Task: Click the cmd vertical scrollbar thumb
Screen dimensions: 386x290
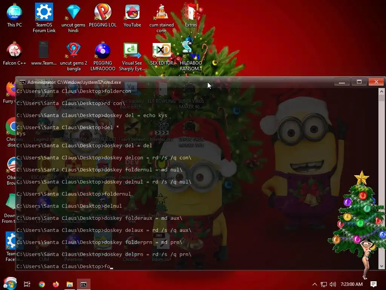Action: (381, 98)
